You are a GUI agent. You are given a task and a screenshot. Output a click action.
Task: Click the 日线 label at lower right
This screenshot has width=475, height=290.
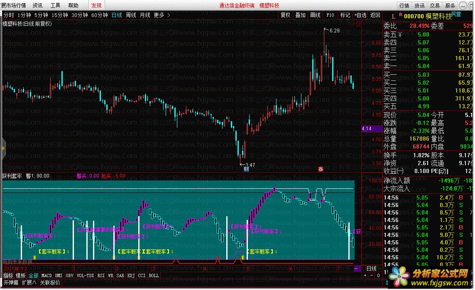[371, 268]
